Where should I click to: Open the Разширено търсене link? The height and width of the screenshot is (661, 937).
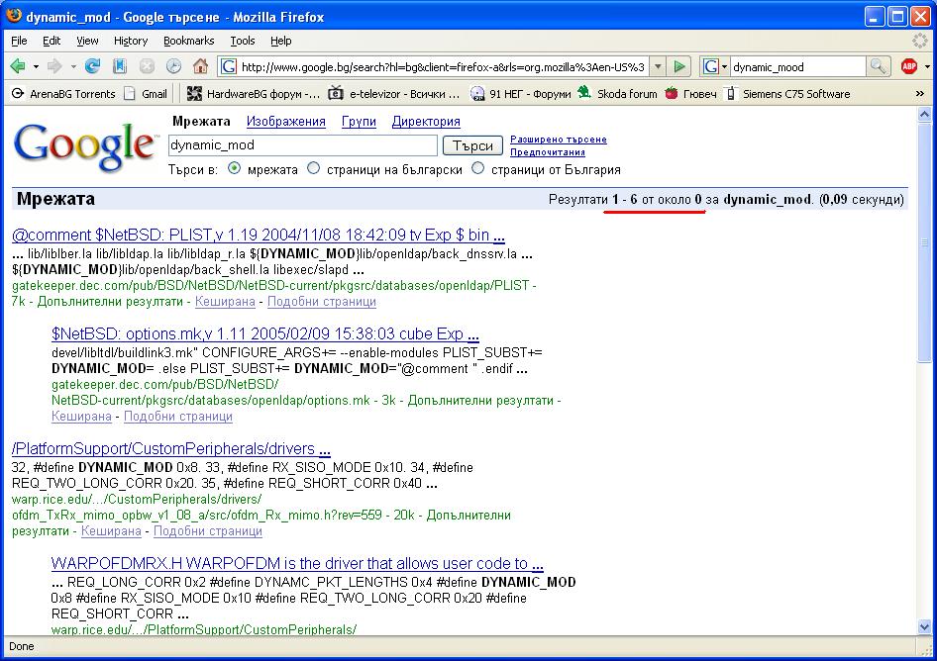coord(559,140)
